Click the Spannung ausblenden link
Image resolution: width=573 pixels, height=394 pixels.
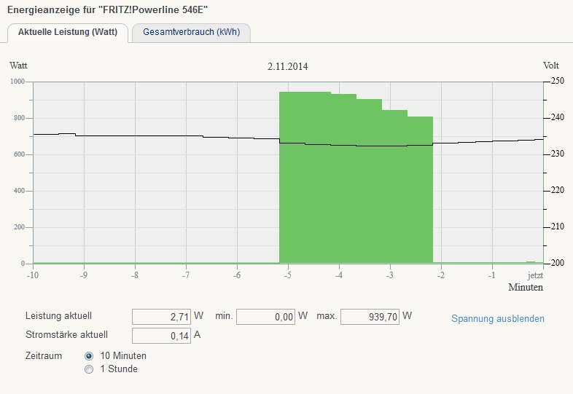pyautogui.click(x=498, y=319)
